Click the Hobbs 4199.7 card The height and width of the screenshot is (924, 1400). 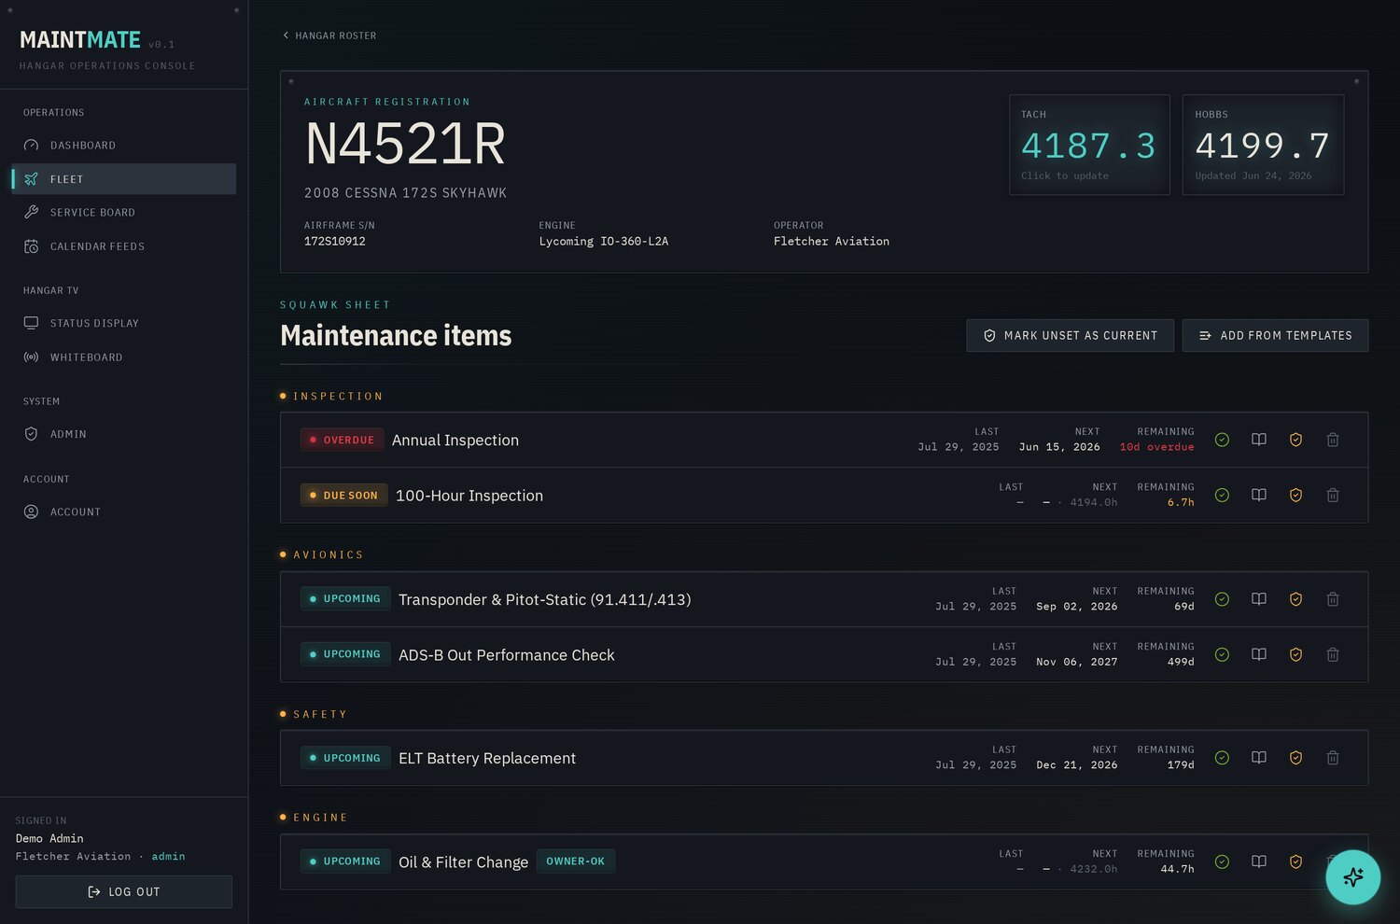(x=1263, y=145)
